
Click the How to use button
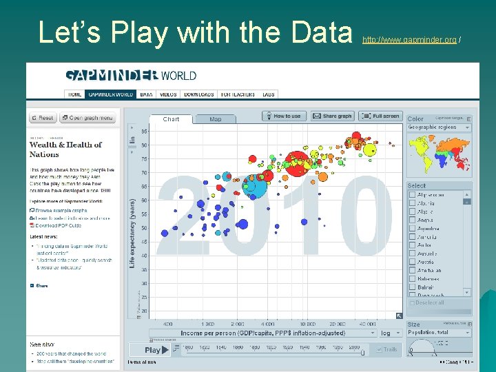click(x=284, y=116)
